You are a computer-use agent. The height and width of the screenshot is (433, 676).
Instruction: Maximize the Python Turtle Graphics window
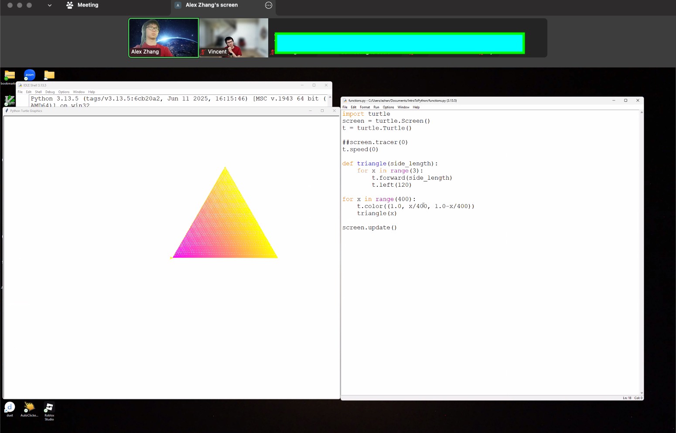click(322, 111)
